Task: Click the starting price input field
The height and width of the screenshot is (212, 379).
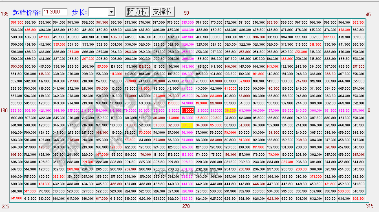Action: [55, 11]
